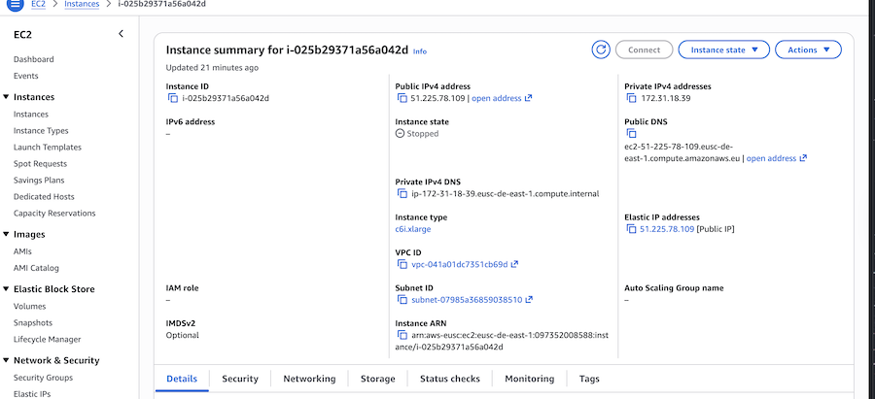Collapse the Elastic Block Store section

point(6,289)
